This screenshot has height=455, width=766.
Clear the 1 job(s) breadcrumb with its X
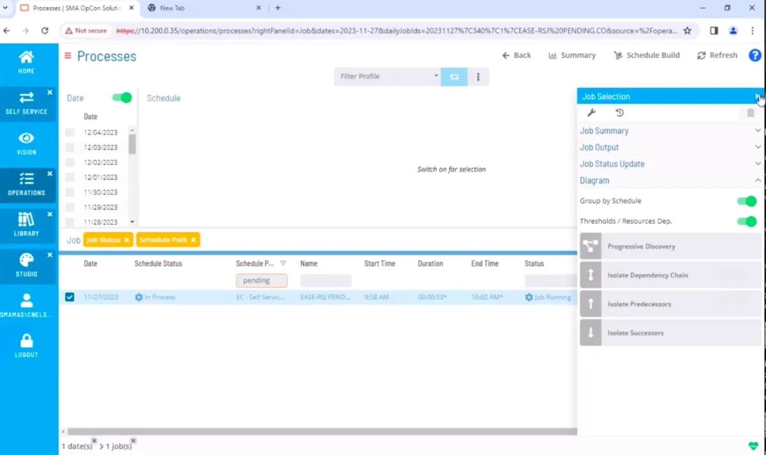point(133,441)
